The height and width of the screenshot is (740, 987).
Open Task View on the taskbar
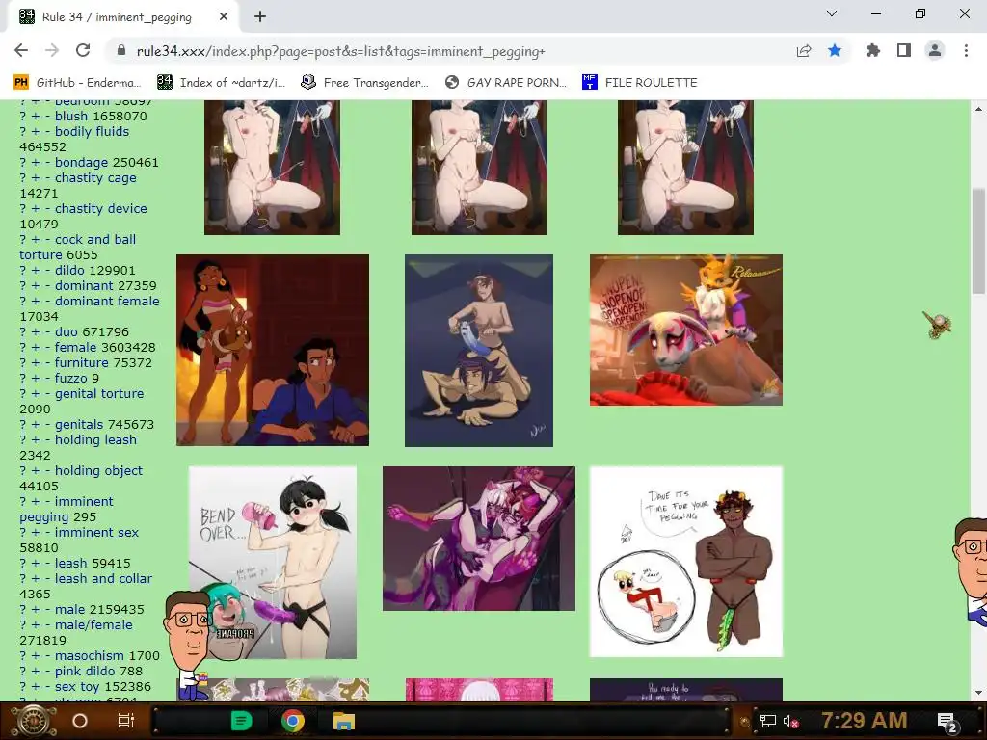click(126, 721)
